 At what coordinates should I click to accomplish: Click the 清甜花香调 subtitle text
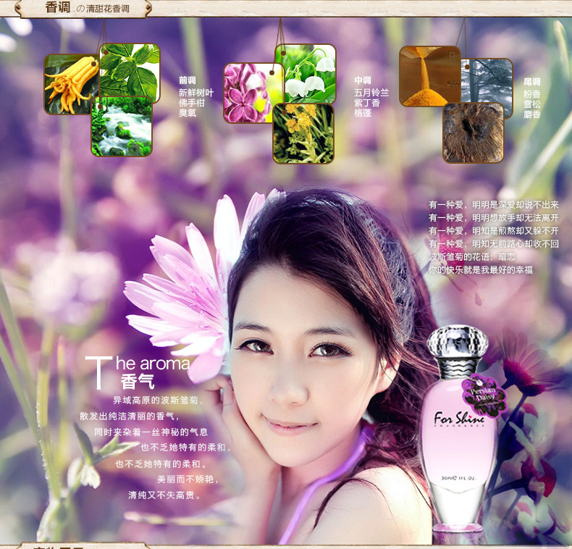pos(104,9)
